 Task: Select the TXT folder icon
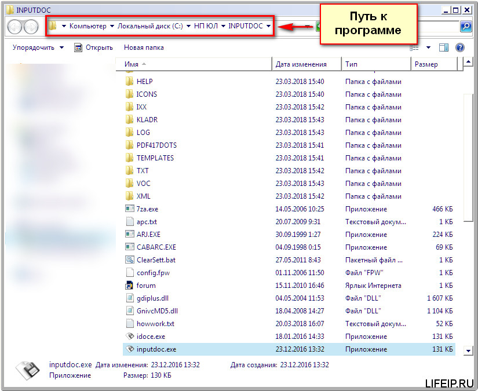[x=129, y=171]
